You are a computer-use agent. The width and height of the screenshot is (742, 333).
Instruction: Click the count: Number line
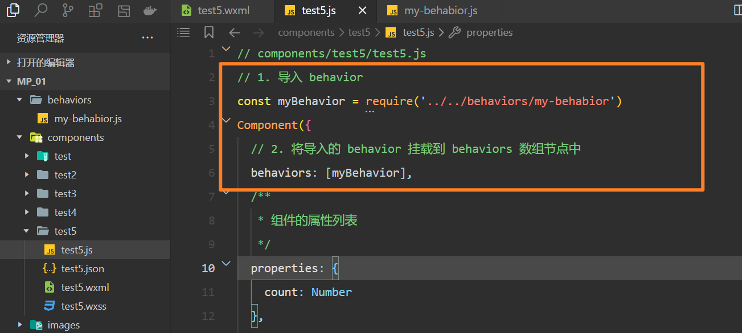308,292
